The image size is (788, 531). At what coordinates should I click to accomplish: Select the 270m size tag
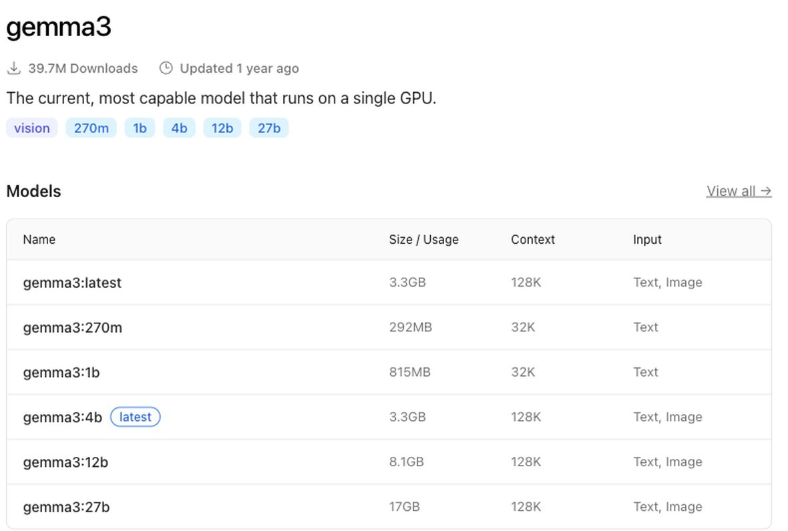click(x=91, y=128)
